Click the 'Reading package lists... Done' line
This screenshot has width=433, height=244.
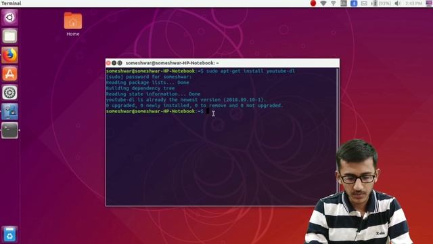tap(147, 83)
